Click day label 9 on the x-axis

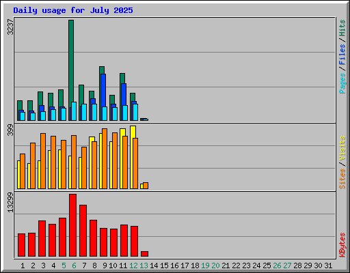(105, 265)
